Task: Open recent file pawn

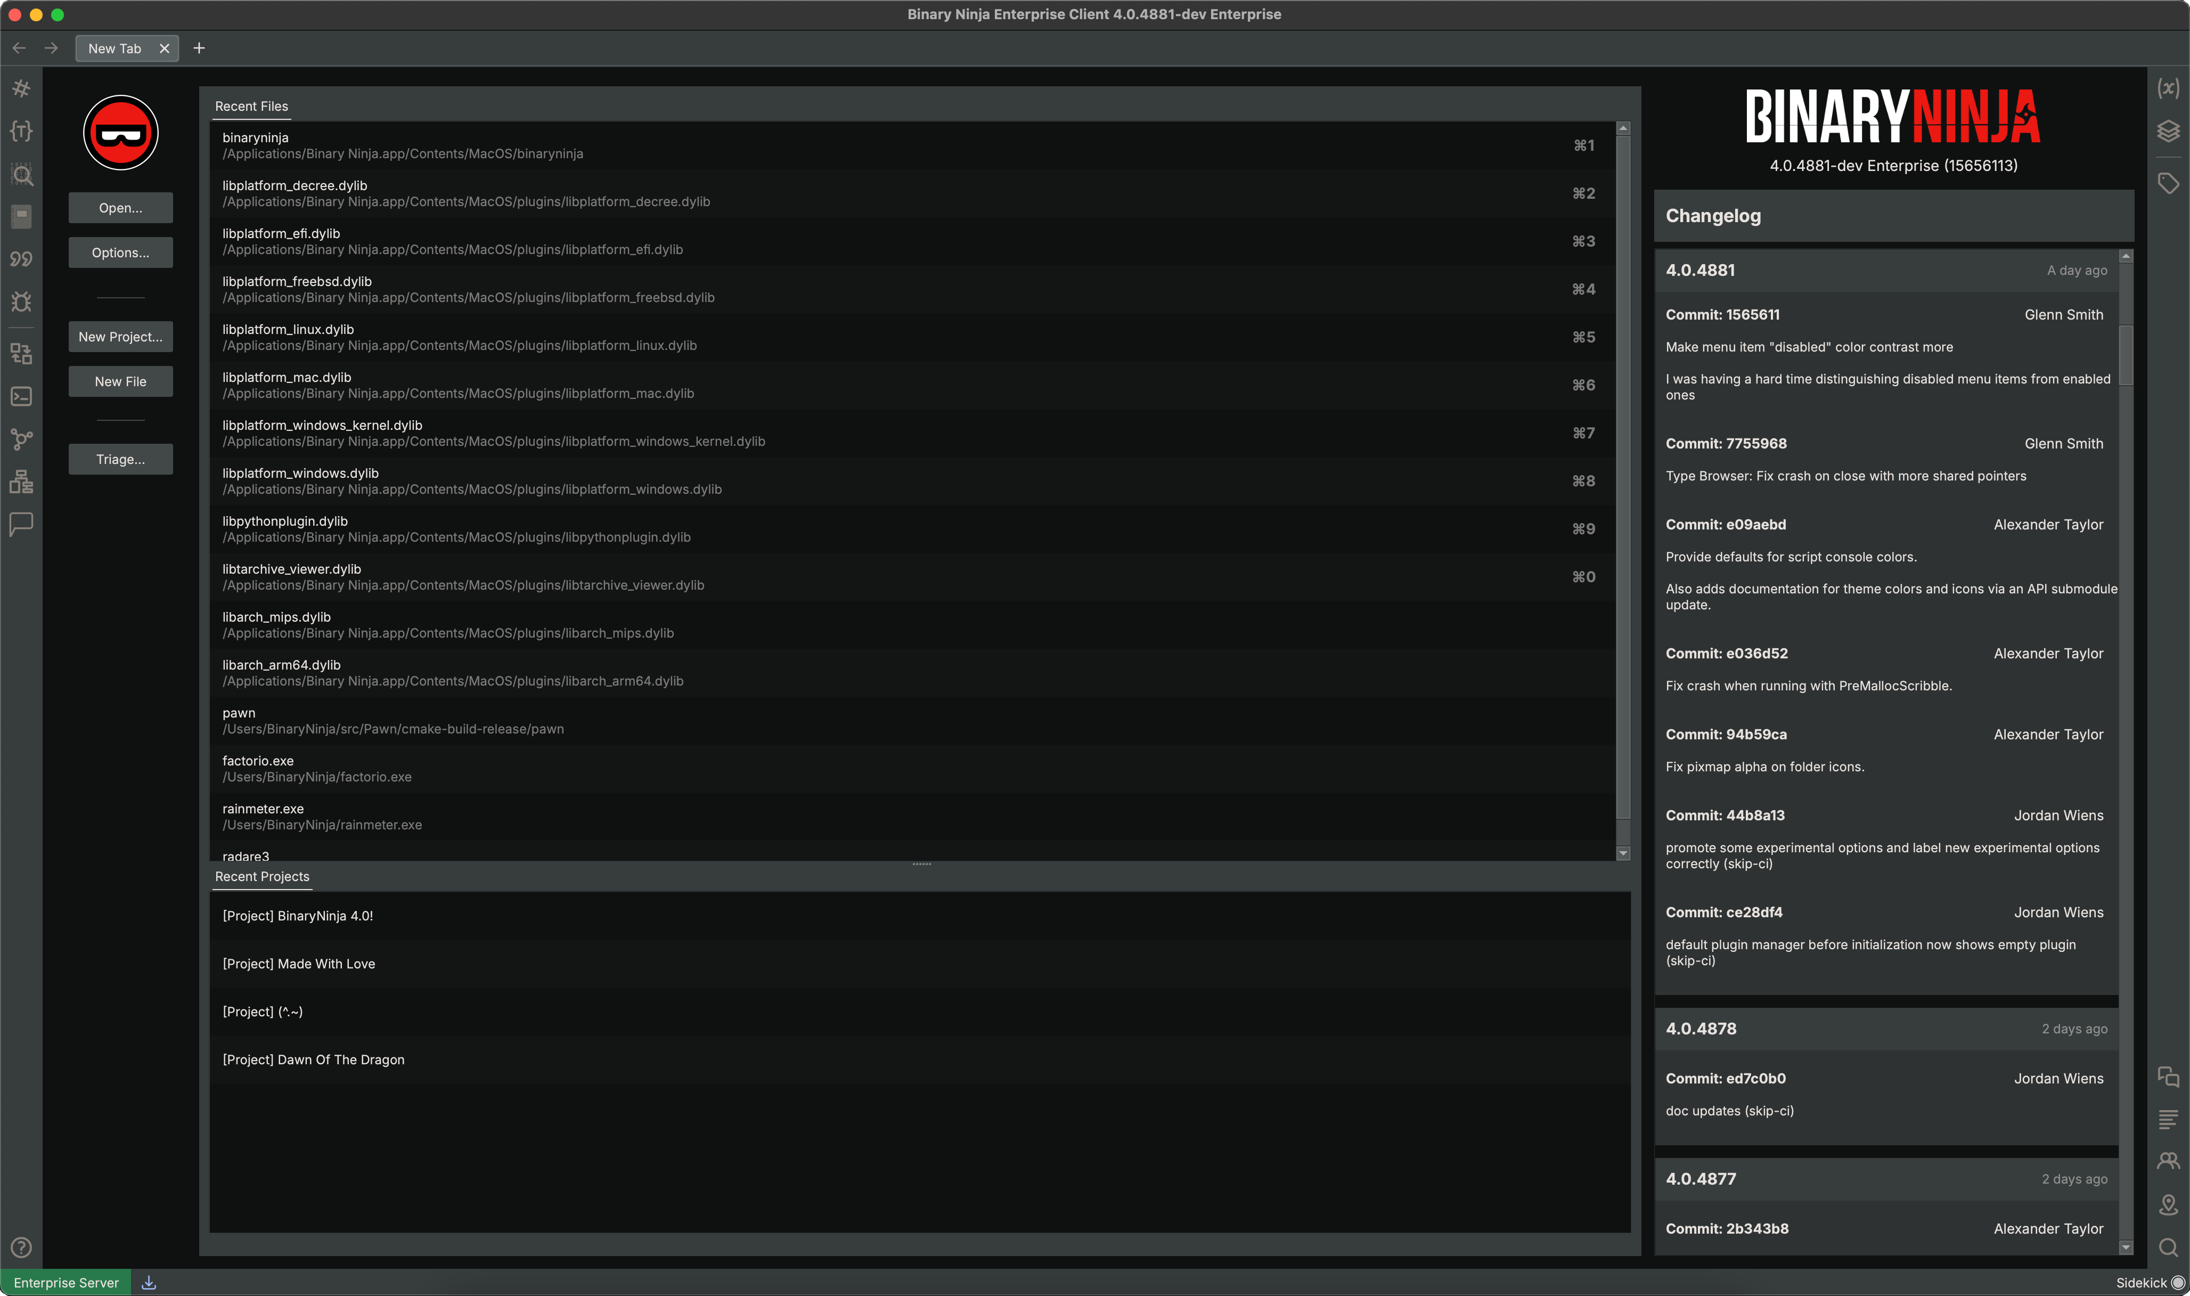Action: 912,721
